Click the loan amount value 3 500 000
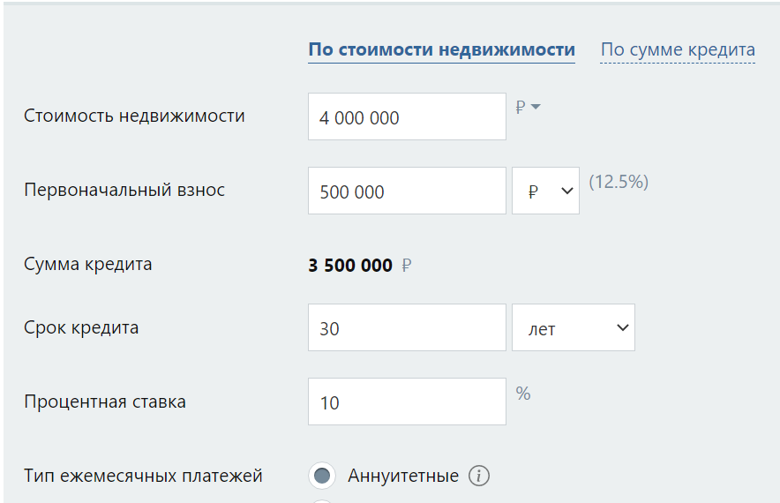 coord(350,266)
